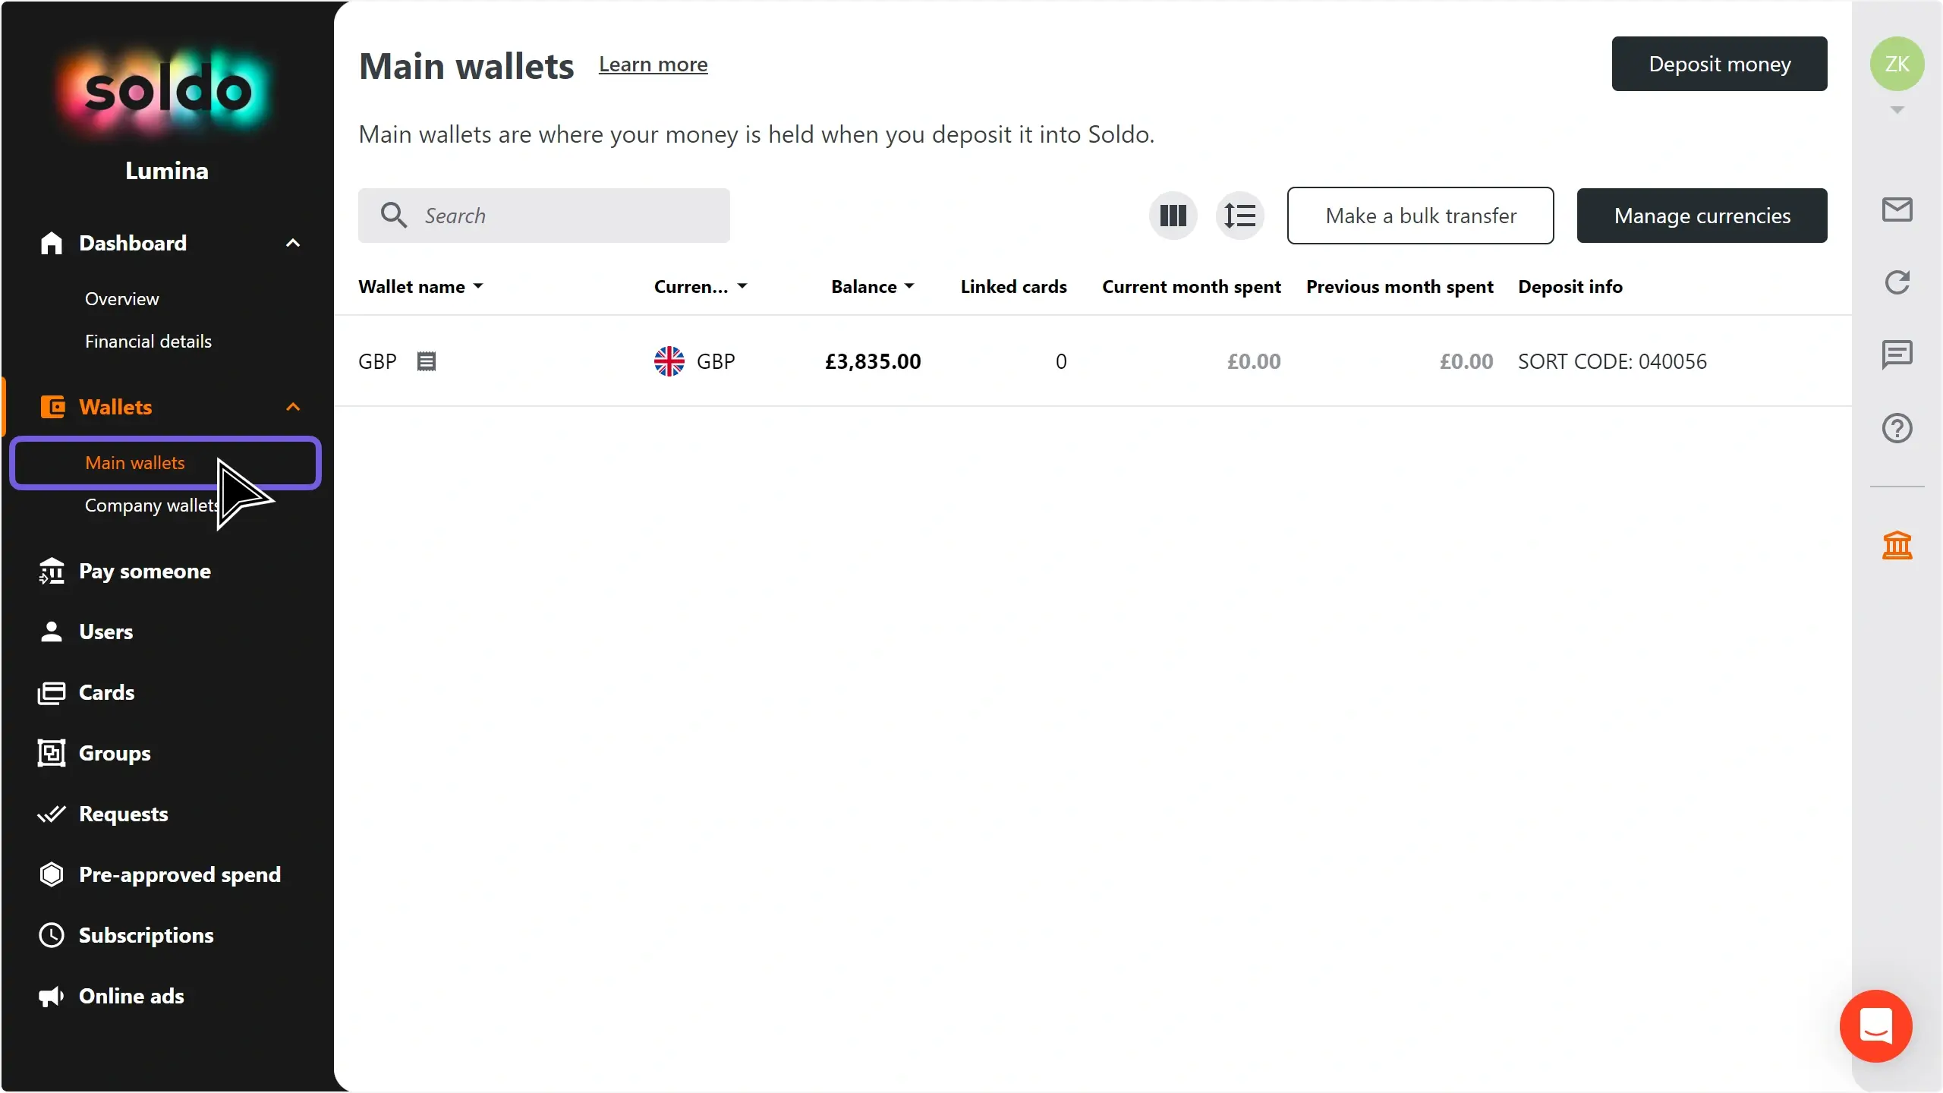Collapse the Wallets menu section

coord(293,407)
